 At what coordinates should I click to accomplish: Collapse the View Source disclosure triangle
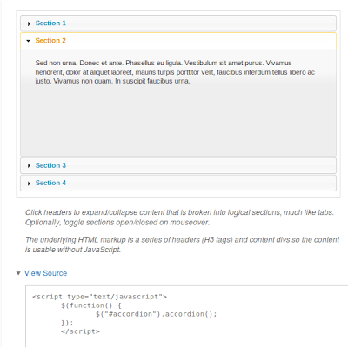click(18, 273)
